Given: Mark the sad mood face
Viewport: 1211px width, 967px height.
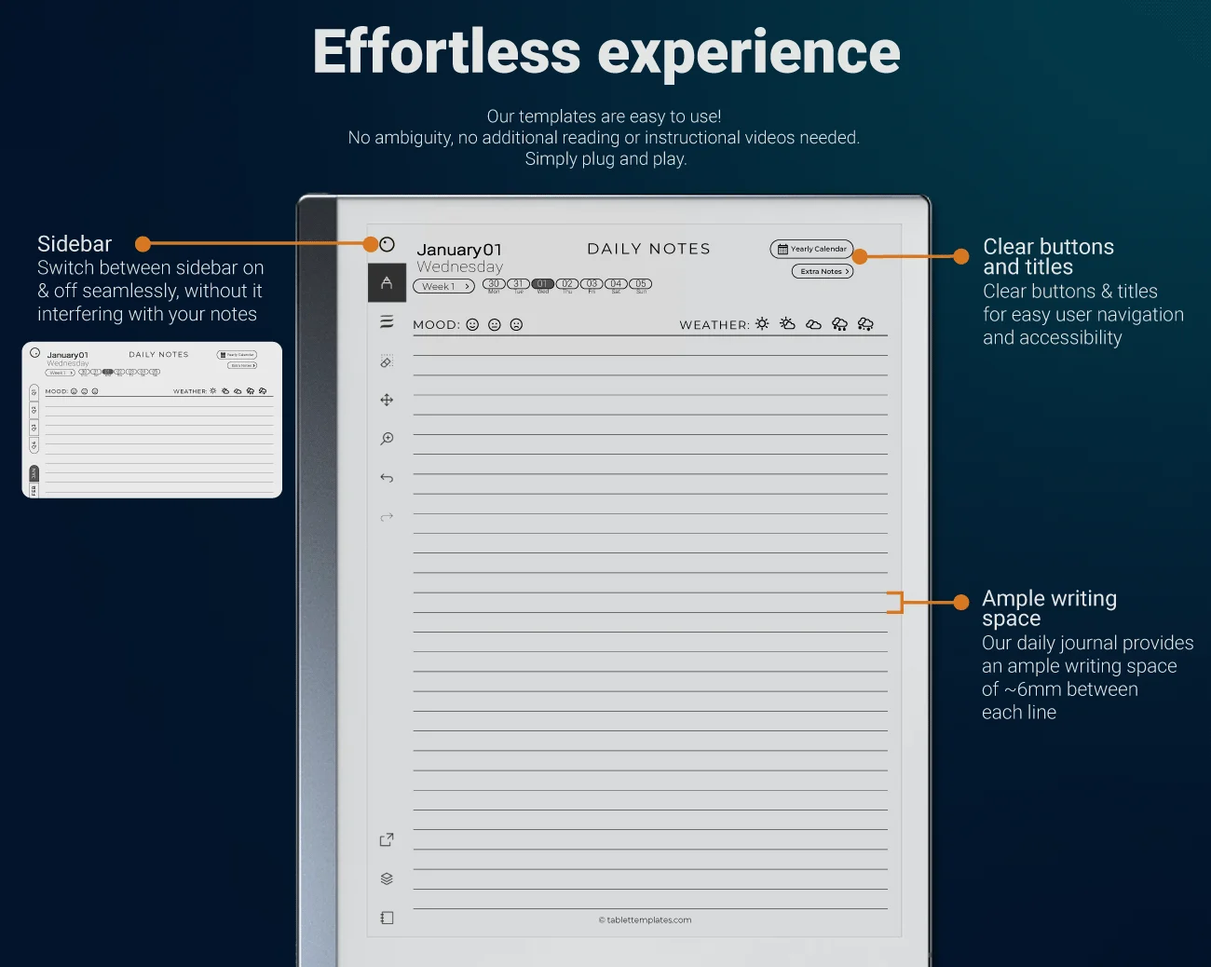Looking at the screenshot, I should click(516, 324).
